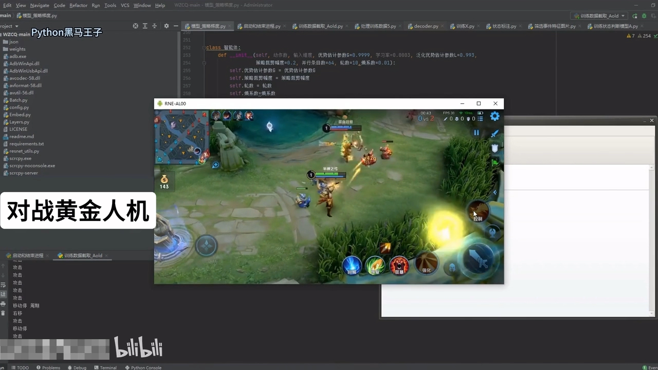
Task: Open the VCS menu
Action: point(125,5)
